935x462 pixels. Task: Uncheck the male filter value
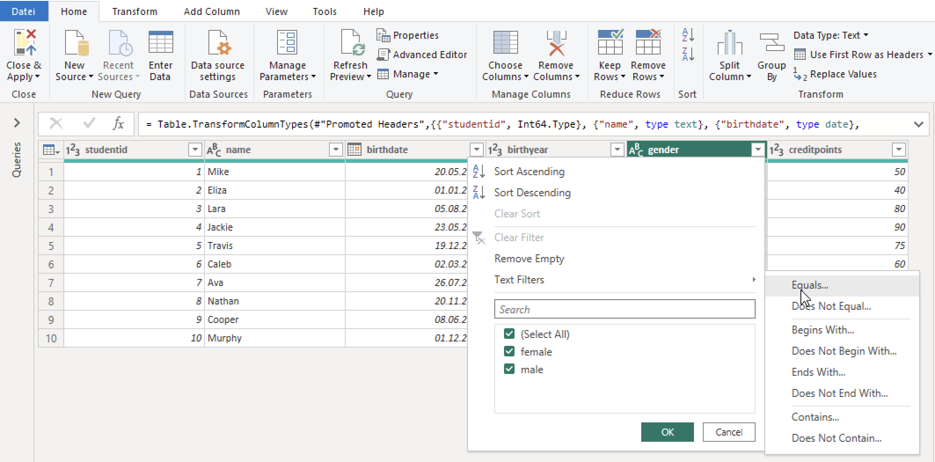509,369
